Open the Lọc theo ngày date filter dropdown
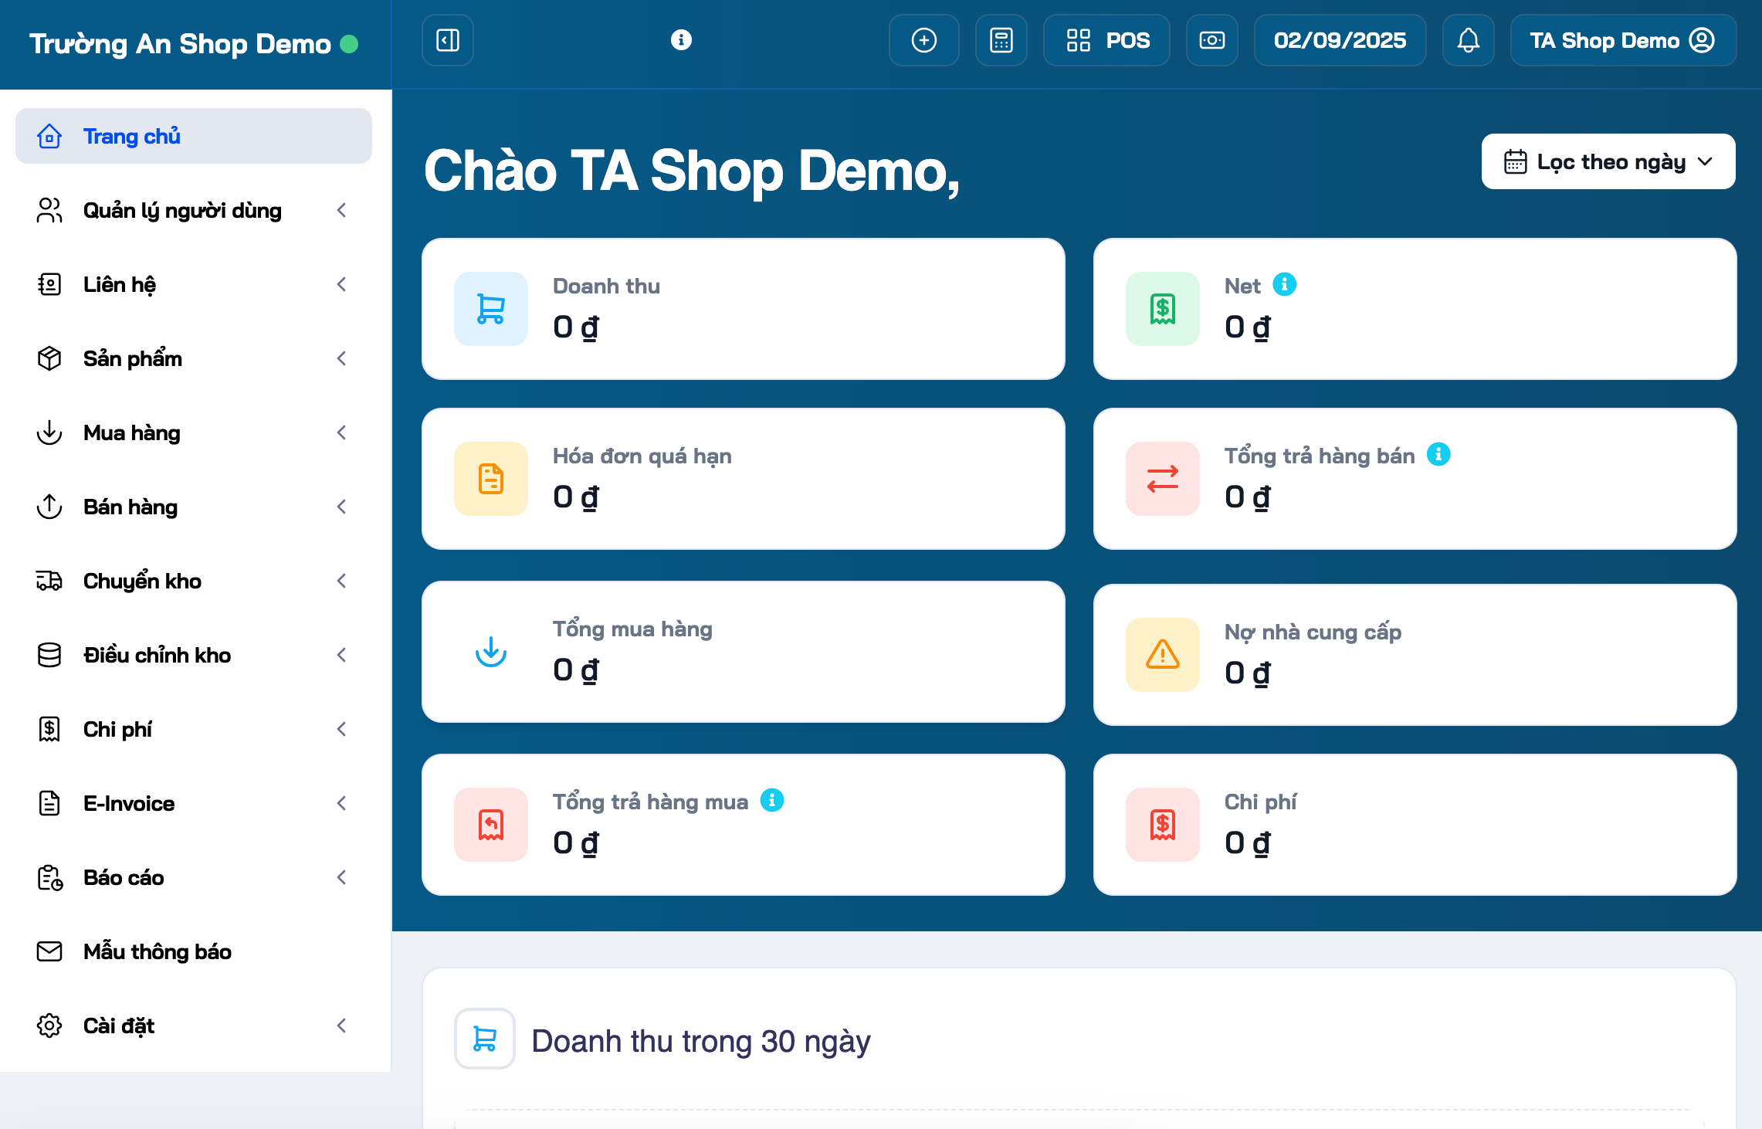The height and width of the screenshot is (1129, 1762). click(1608, 162)
